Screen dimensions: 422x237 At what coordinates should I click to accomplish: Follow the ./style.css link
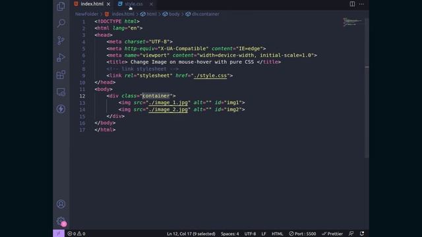coord(210,76)
